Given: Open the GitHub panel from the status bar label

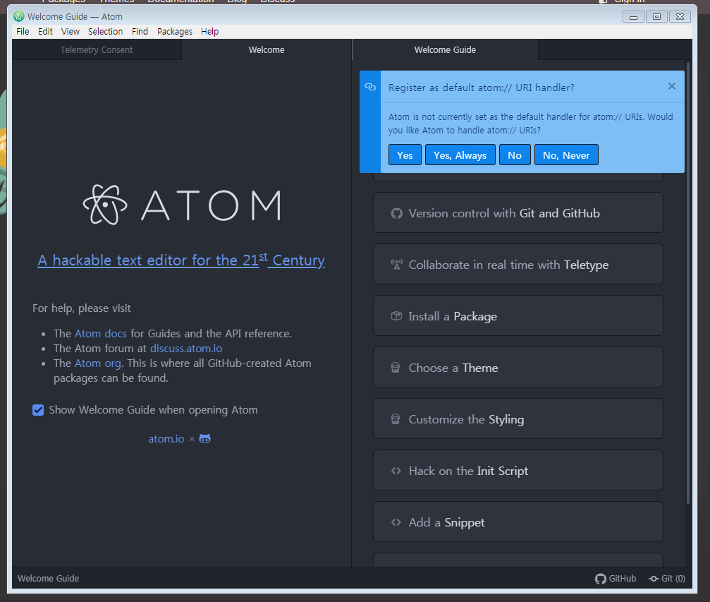Looking at the screenshot, I should pos(622,579).
